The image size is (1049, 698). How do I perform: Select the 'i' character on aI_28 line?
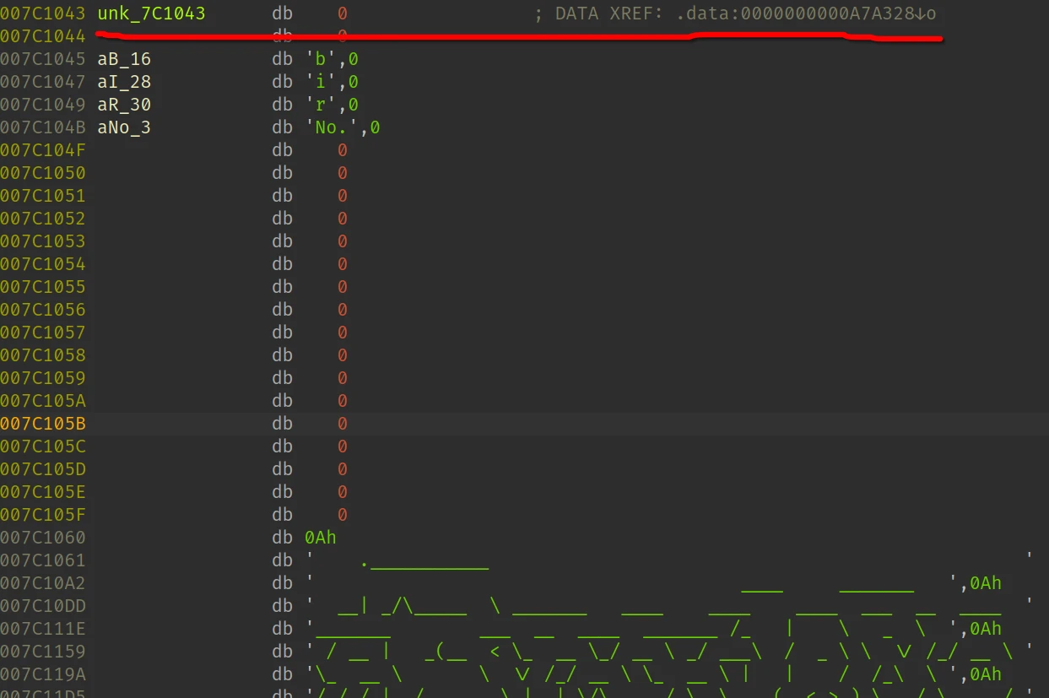[320, 82]
